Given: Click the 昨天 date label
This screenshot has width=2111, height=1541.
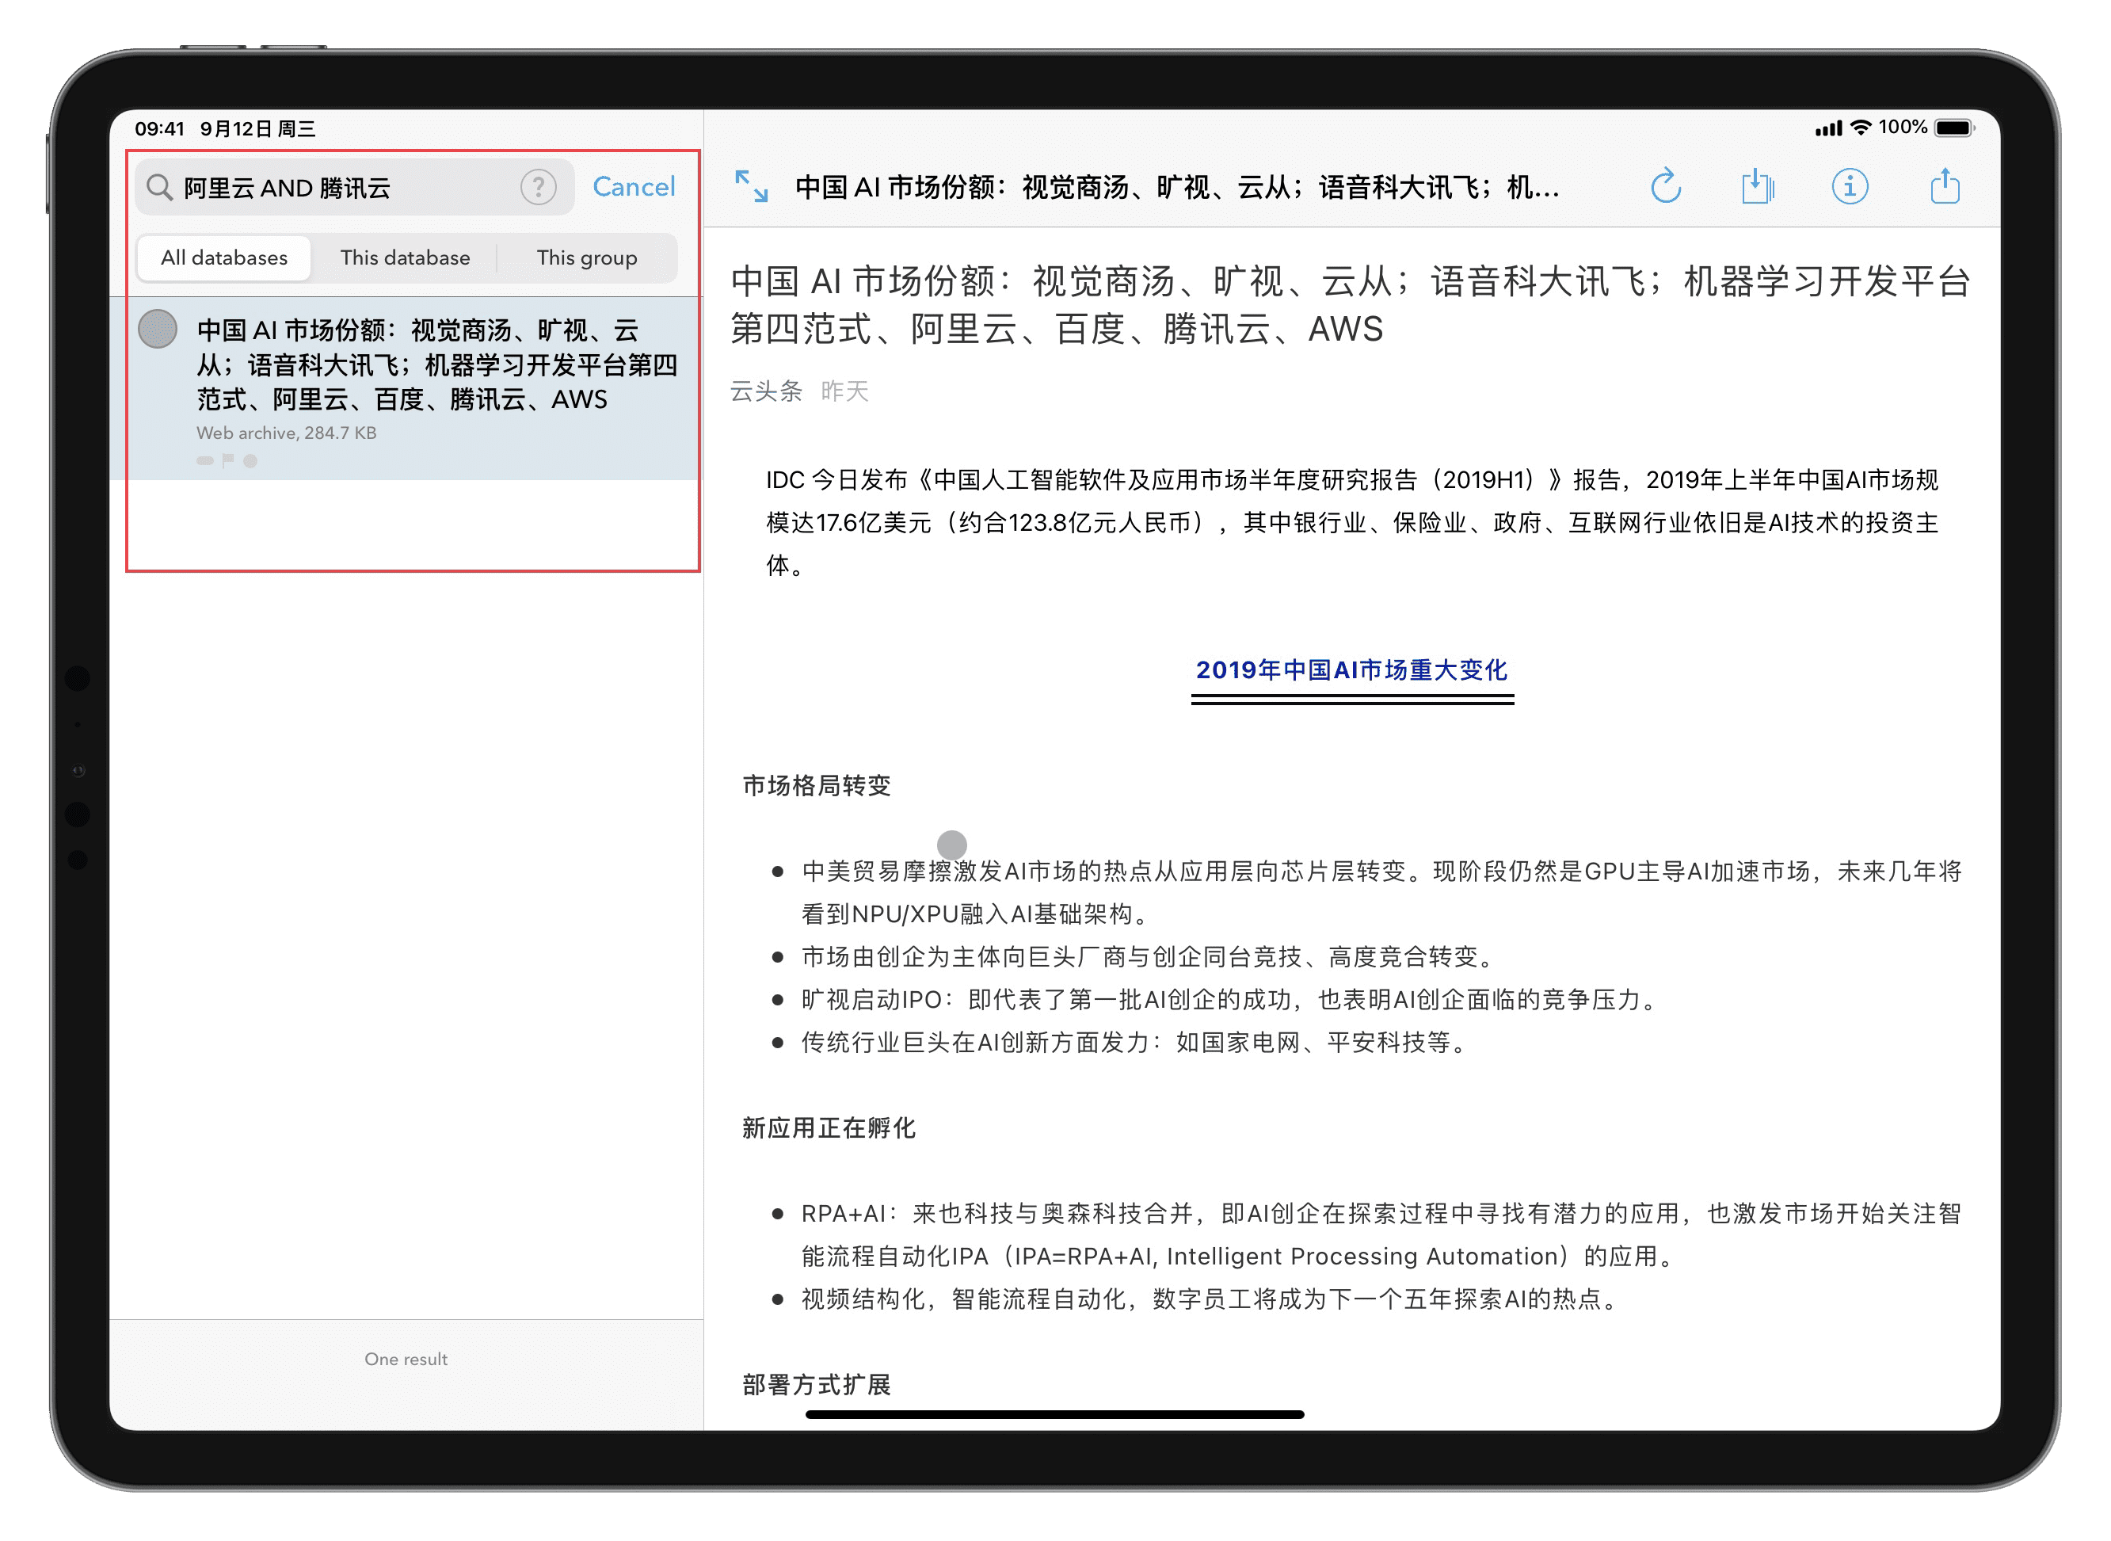Looking at the screenshot, I should pos(844,391).
